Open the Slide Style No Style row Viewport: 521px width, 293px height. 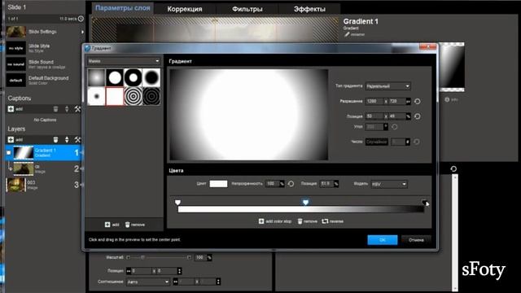click(x=44, y=48)
